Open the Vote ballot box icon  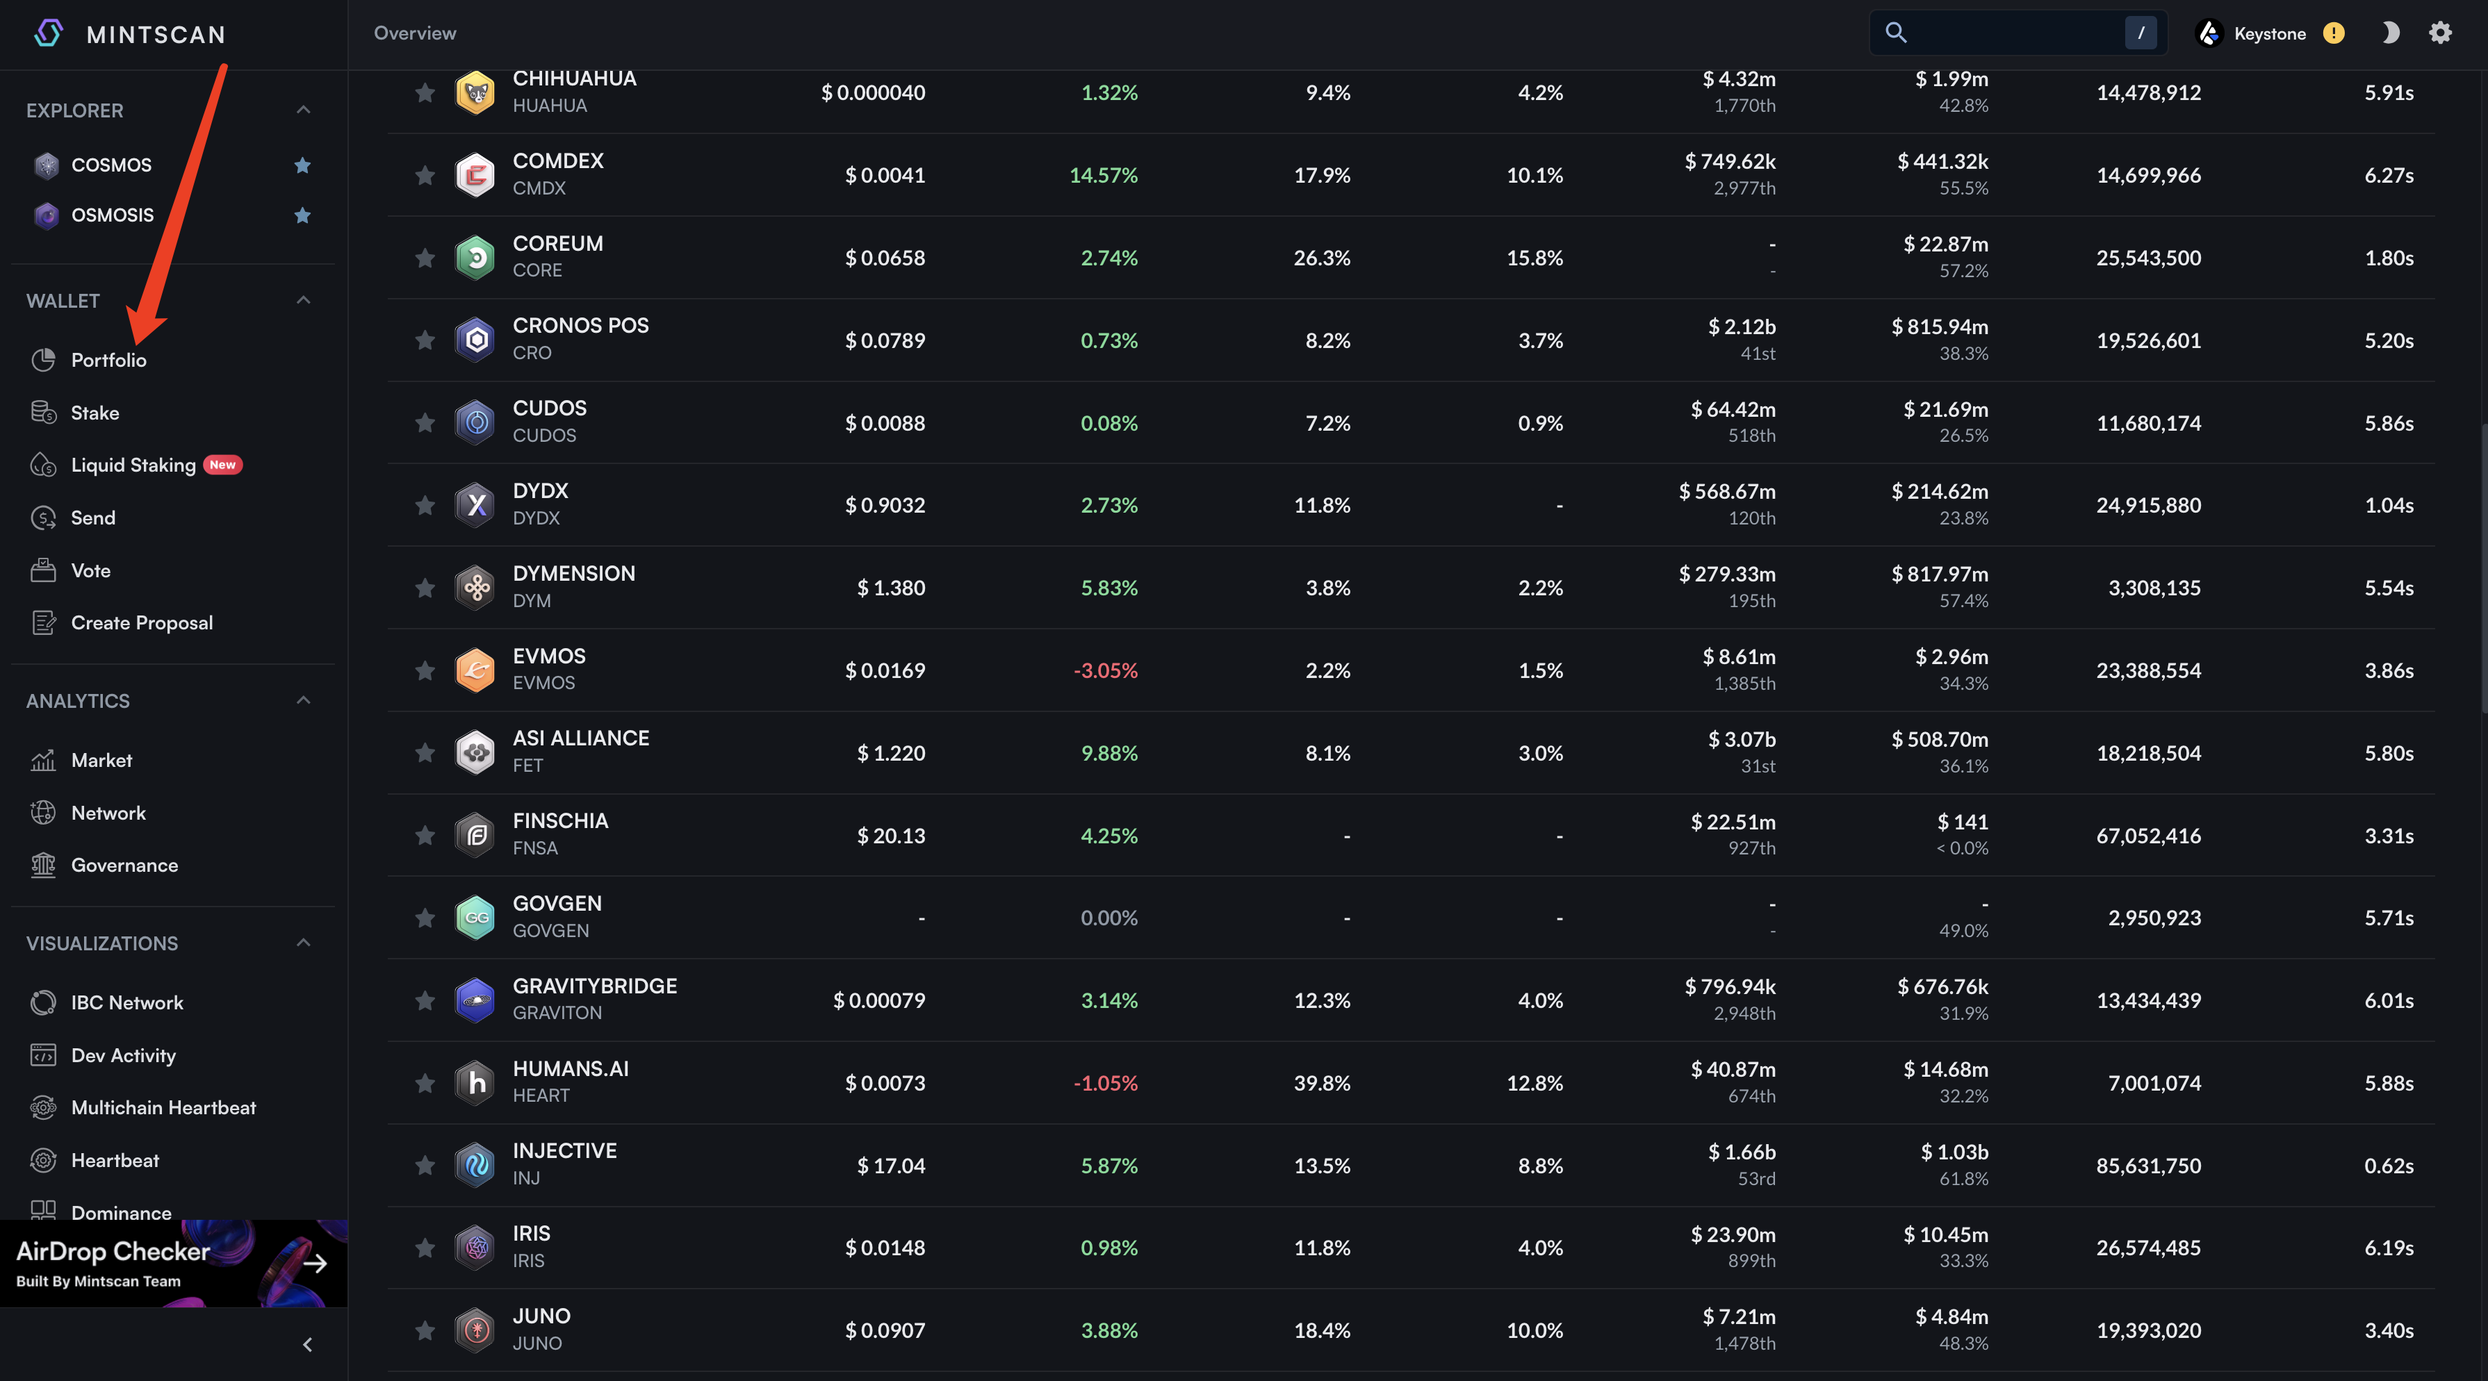[44, 571]
